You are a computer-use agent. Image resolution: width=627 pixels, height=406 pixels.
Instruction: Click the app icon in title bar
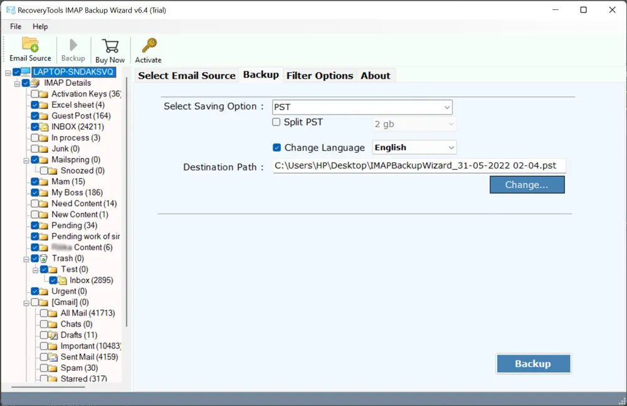click(x=11, y=10)
